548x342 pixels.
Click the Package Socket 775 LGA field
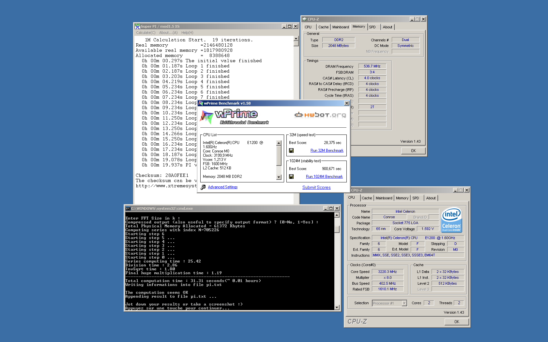[405, 223]
